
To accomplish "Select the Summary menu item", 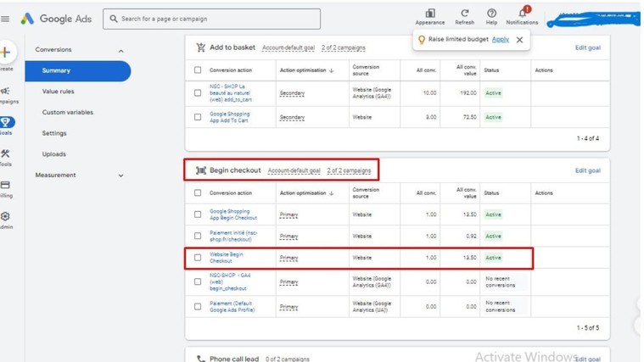I will [x=78, y=70].
